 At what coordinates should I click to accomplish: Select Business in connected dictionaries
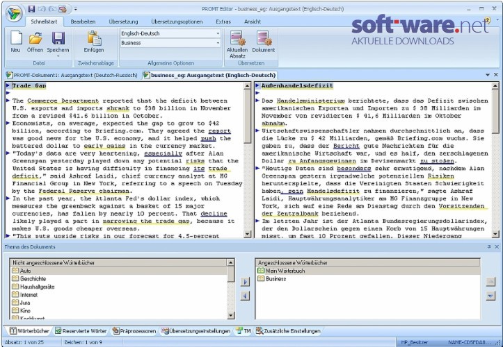pyautogui.click(x=368, y=279)
